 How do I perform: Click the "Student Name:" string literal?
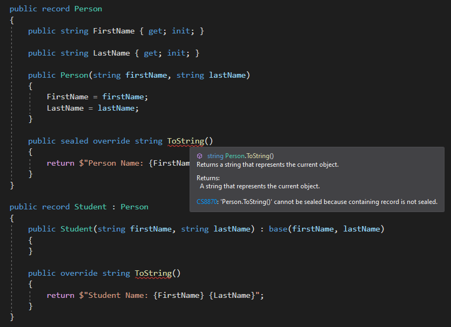pos(118,295)
